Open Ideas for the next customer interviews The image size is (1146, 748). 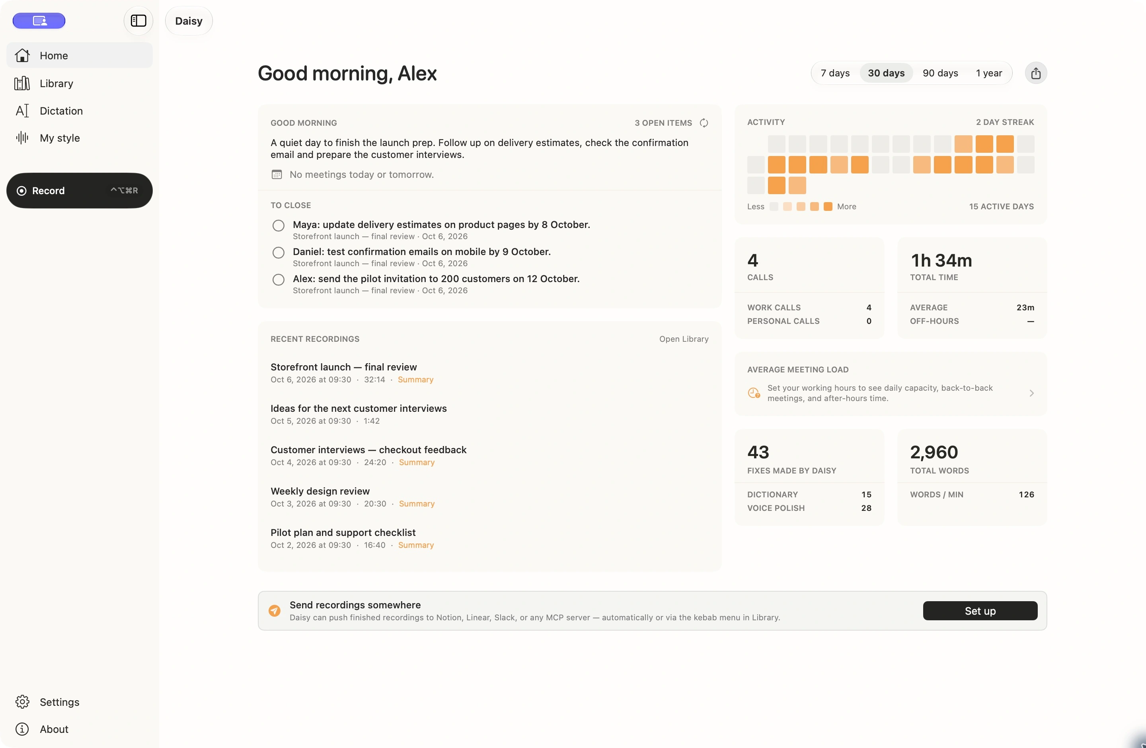pos(359,408)
